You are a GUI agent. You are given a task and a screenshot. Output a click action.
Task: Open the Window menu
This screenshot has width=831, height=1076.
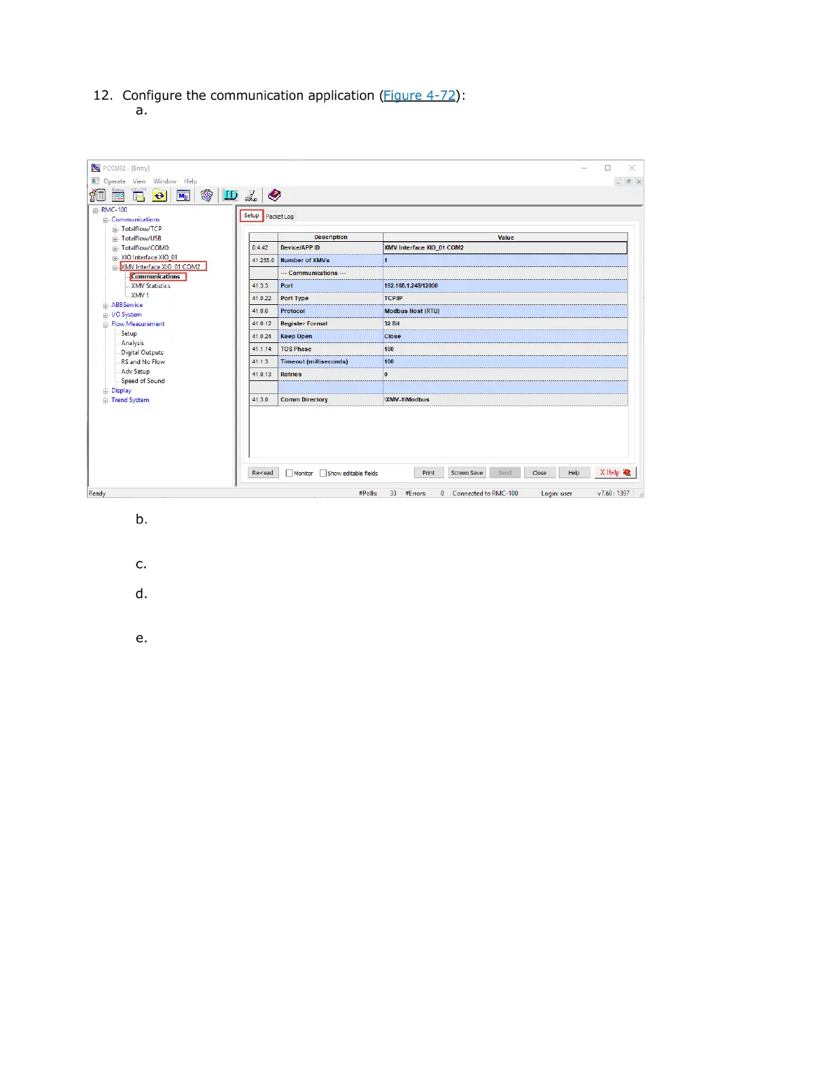(x=165, y=181)
